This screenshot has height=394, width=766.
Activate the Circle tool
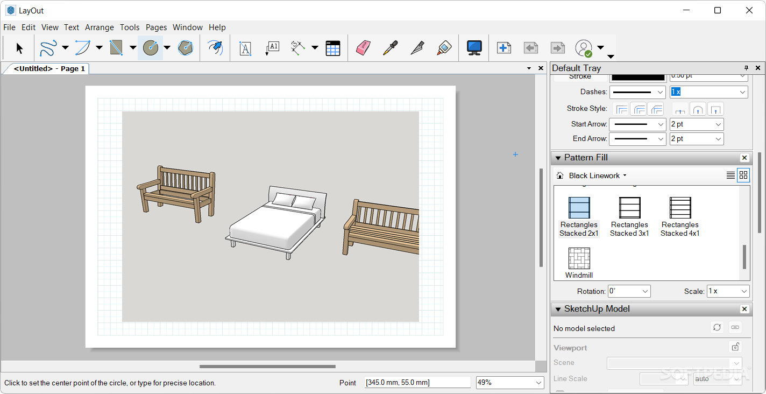[150, 48]
